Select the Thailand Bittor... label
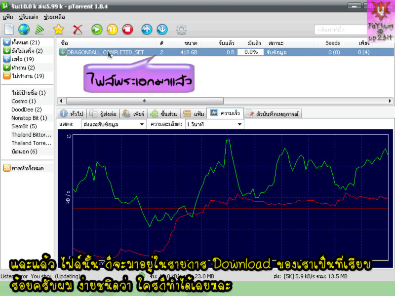Image resolution: width=395 pixels, height=296 pixels. click(31, 135)
